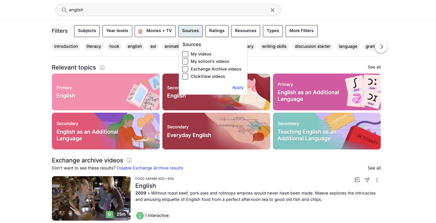
Task: Open the Primary English topic card
Action: (106, 92)
